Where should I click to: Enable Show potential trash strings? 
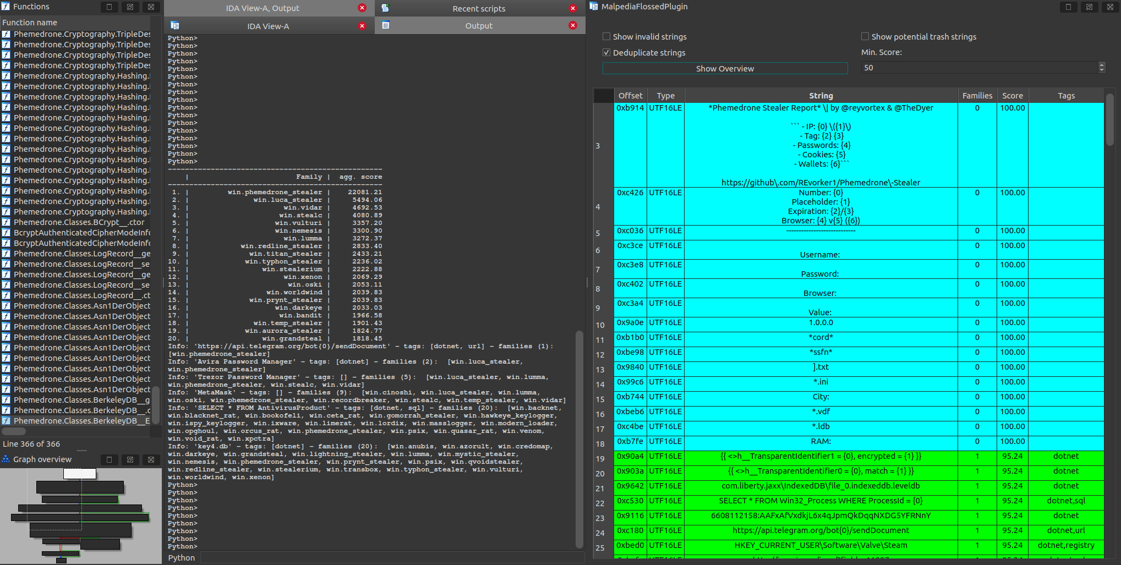pyautogui.click(x=865, y=36)
